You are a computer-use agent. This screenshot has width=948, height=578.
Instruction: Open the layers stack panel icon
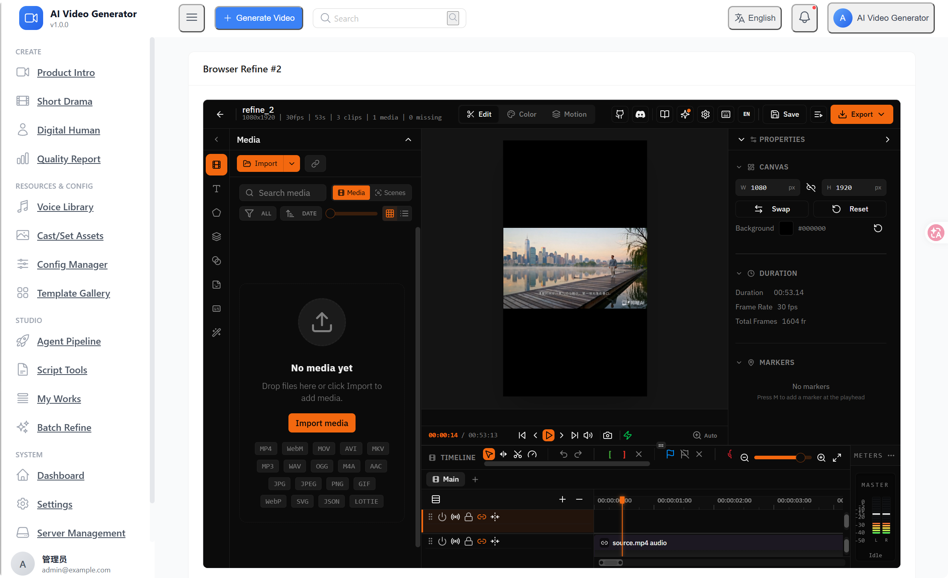click(217, 237)
